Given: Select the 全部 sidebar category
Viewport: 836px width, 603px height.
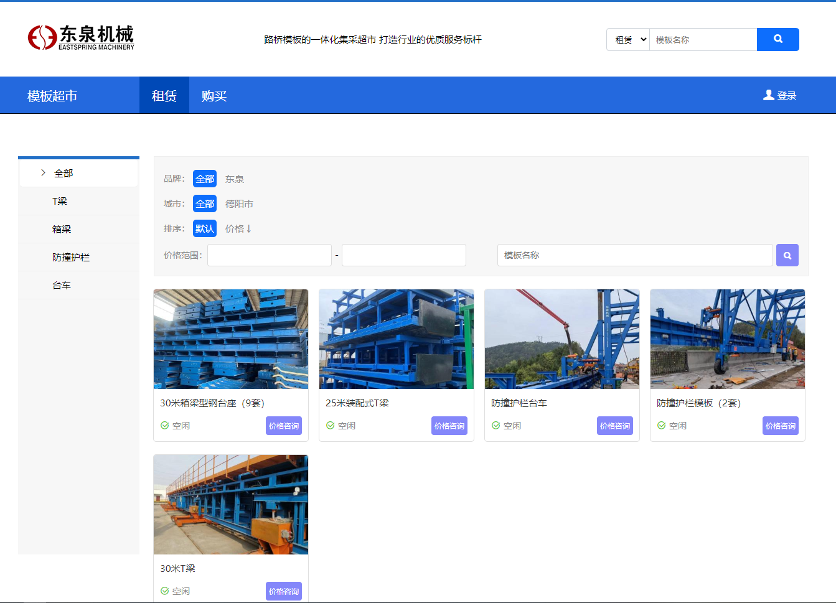Looking at the screenshot, I should coord(78,173).
